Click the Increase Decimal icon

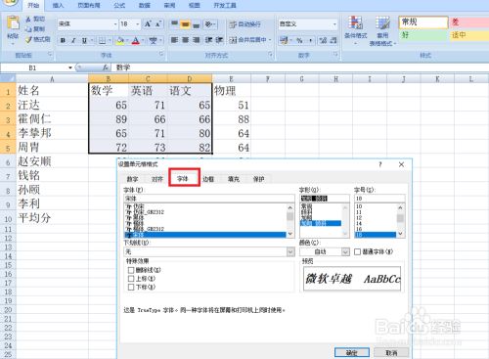323,40
